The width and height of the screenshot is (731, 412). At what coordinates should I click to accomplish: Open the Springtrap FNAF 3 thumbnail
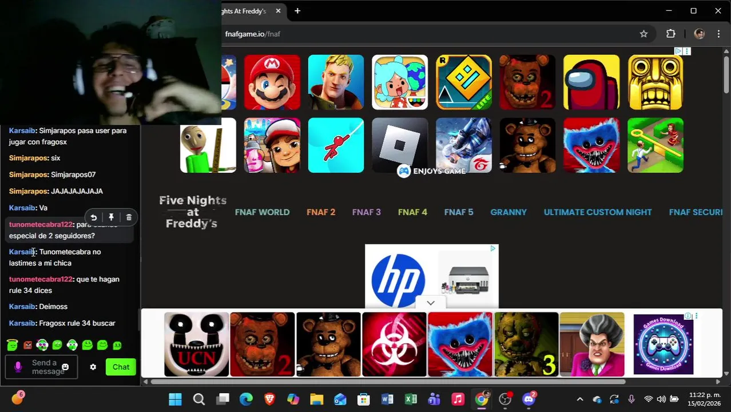coord(526,344)
